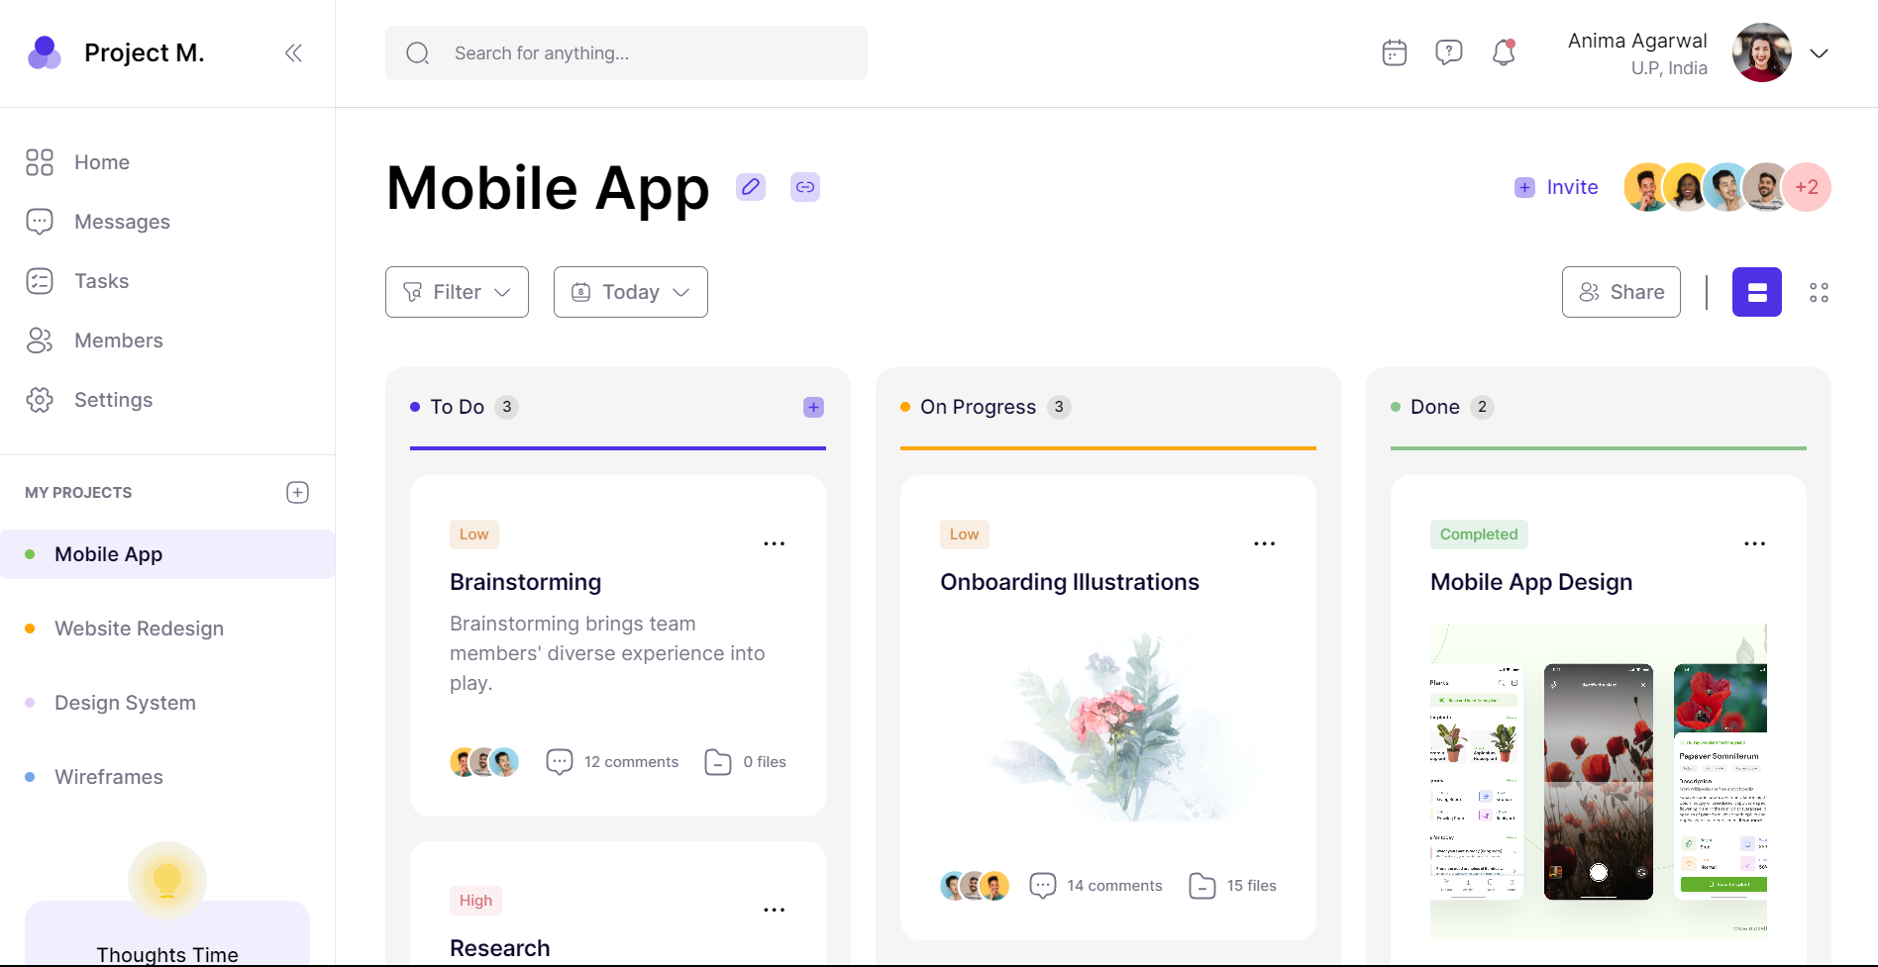Click the edit pencil icon beside Mobile App
The width and height of the screenshot is (1878, 967).
(751, 187)
